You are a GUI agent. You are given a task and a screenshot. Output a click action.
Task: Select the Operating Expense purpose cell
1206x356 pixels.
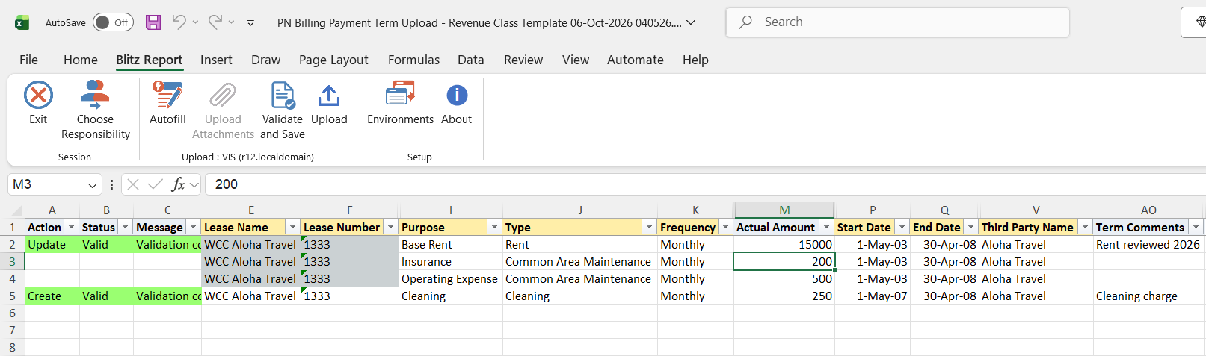[451, 279]
